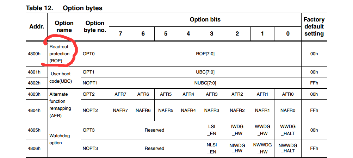Image resolution: width=353 pixels, height=158 pixels.
Task: Select the Table 12 Option bytes title
Action: click(x=64, y=8)
